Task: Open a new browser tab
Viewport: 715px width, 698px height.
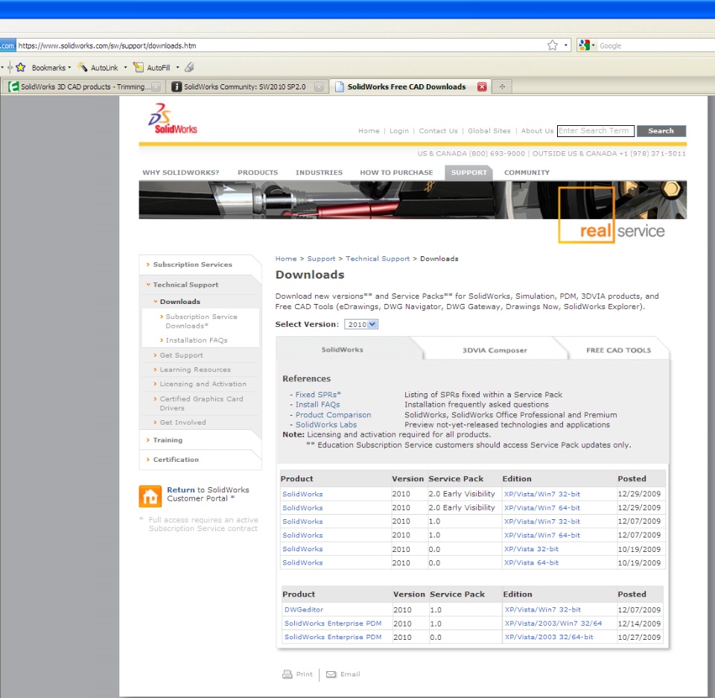Action: point(502,86)
